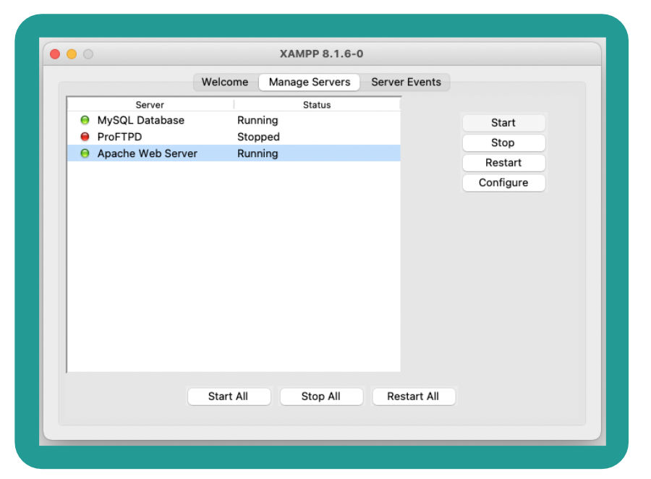
Task: Close the XAMPP window with red button
Action: (55, 54)
